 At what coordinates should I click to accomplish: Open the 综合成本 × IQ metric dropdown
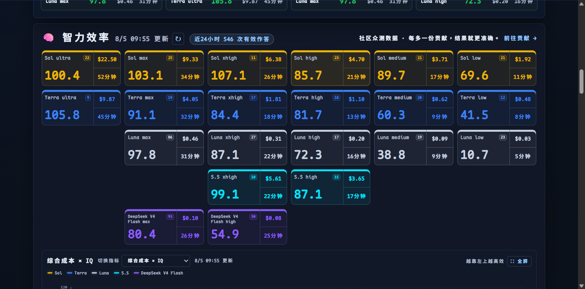(x=156, y=261)
